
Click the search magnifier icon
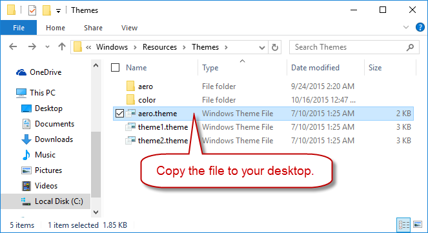(410, 48)
